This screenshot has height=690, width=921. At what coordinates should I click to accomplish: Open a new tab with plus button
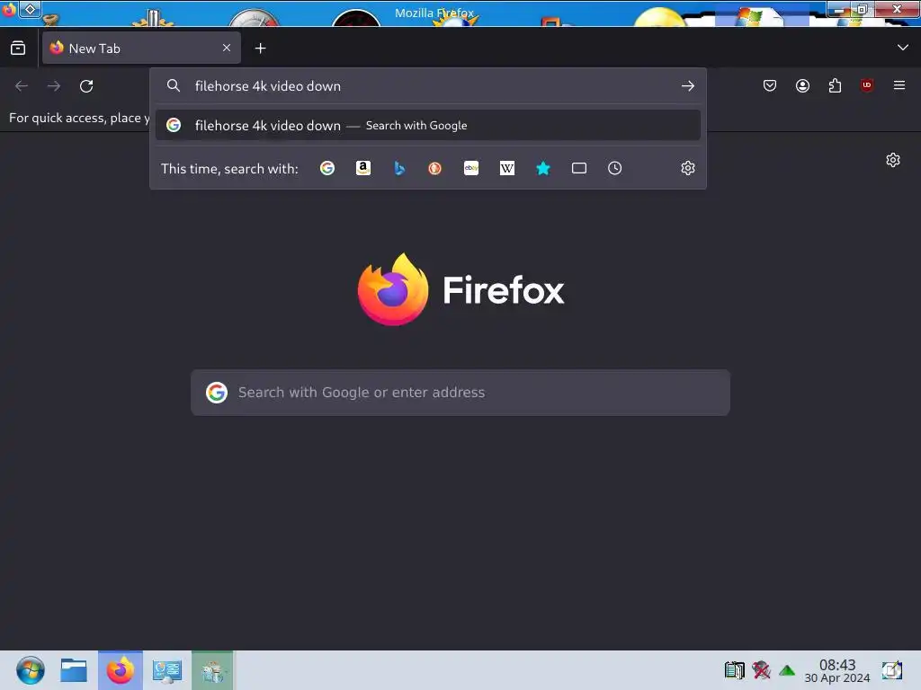(260, 49)
